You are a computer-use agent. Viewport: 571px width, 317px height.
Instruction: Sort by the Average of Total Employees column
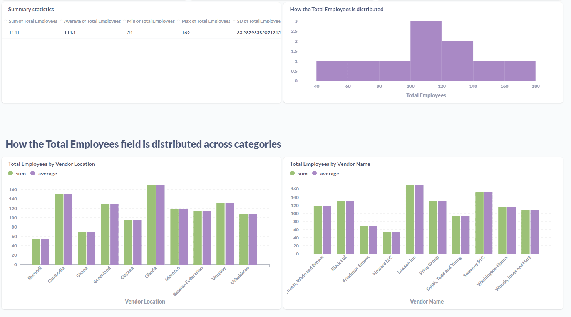pyautogui.click(x=92, y=21)
